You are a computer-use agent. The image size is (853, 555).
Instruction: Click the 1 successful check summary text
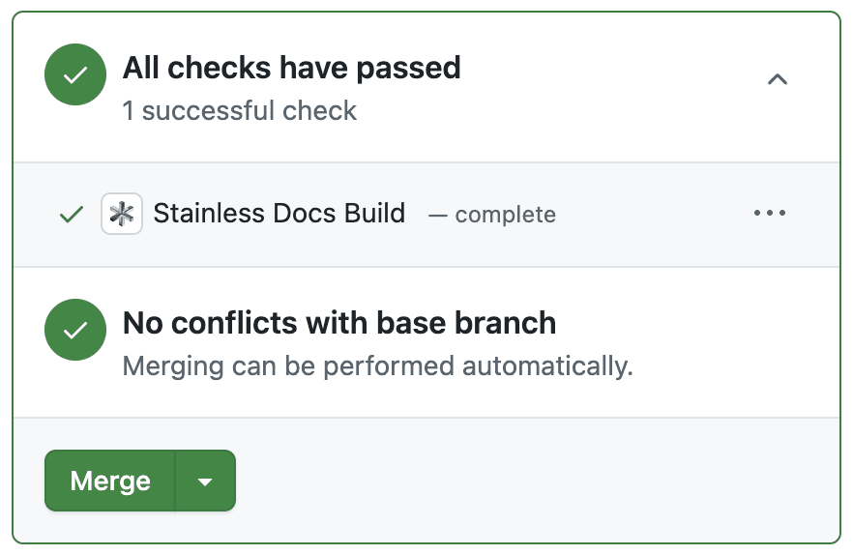239,111
